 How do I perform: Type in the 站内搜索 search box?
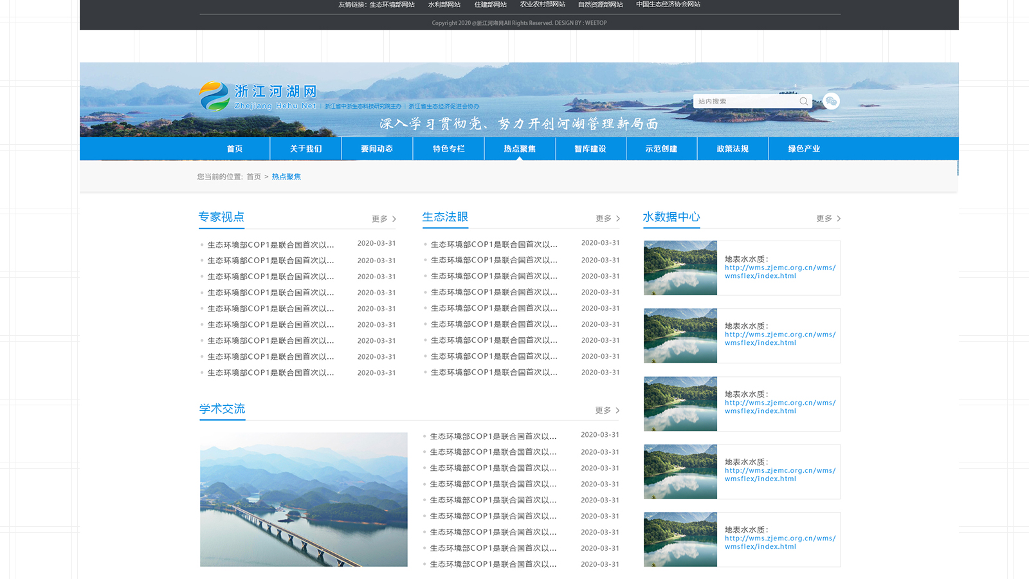click(x=745, y=101)
